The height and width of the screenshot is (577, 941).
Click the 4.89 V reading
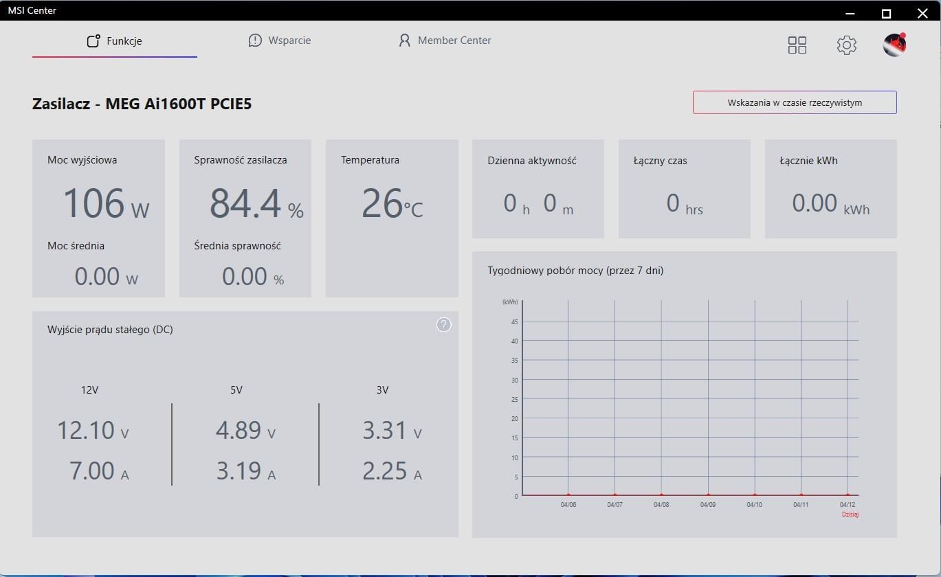point(245,431)
